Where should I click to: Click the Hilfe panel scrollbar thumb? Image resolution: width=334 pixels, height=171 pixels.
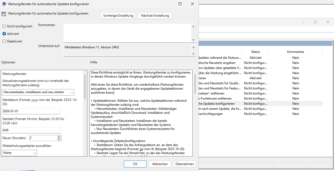[195, 84]
